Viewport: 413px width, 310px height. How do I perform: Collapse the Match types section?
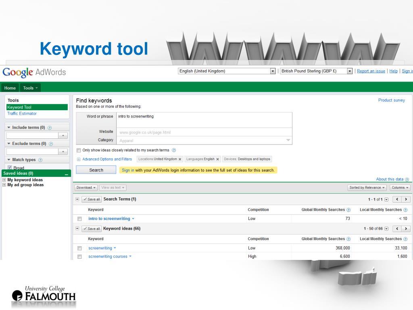tap(9, 159)
